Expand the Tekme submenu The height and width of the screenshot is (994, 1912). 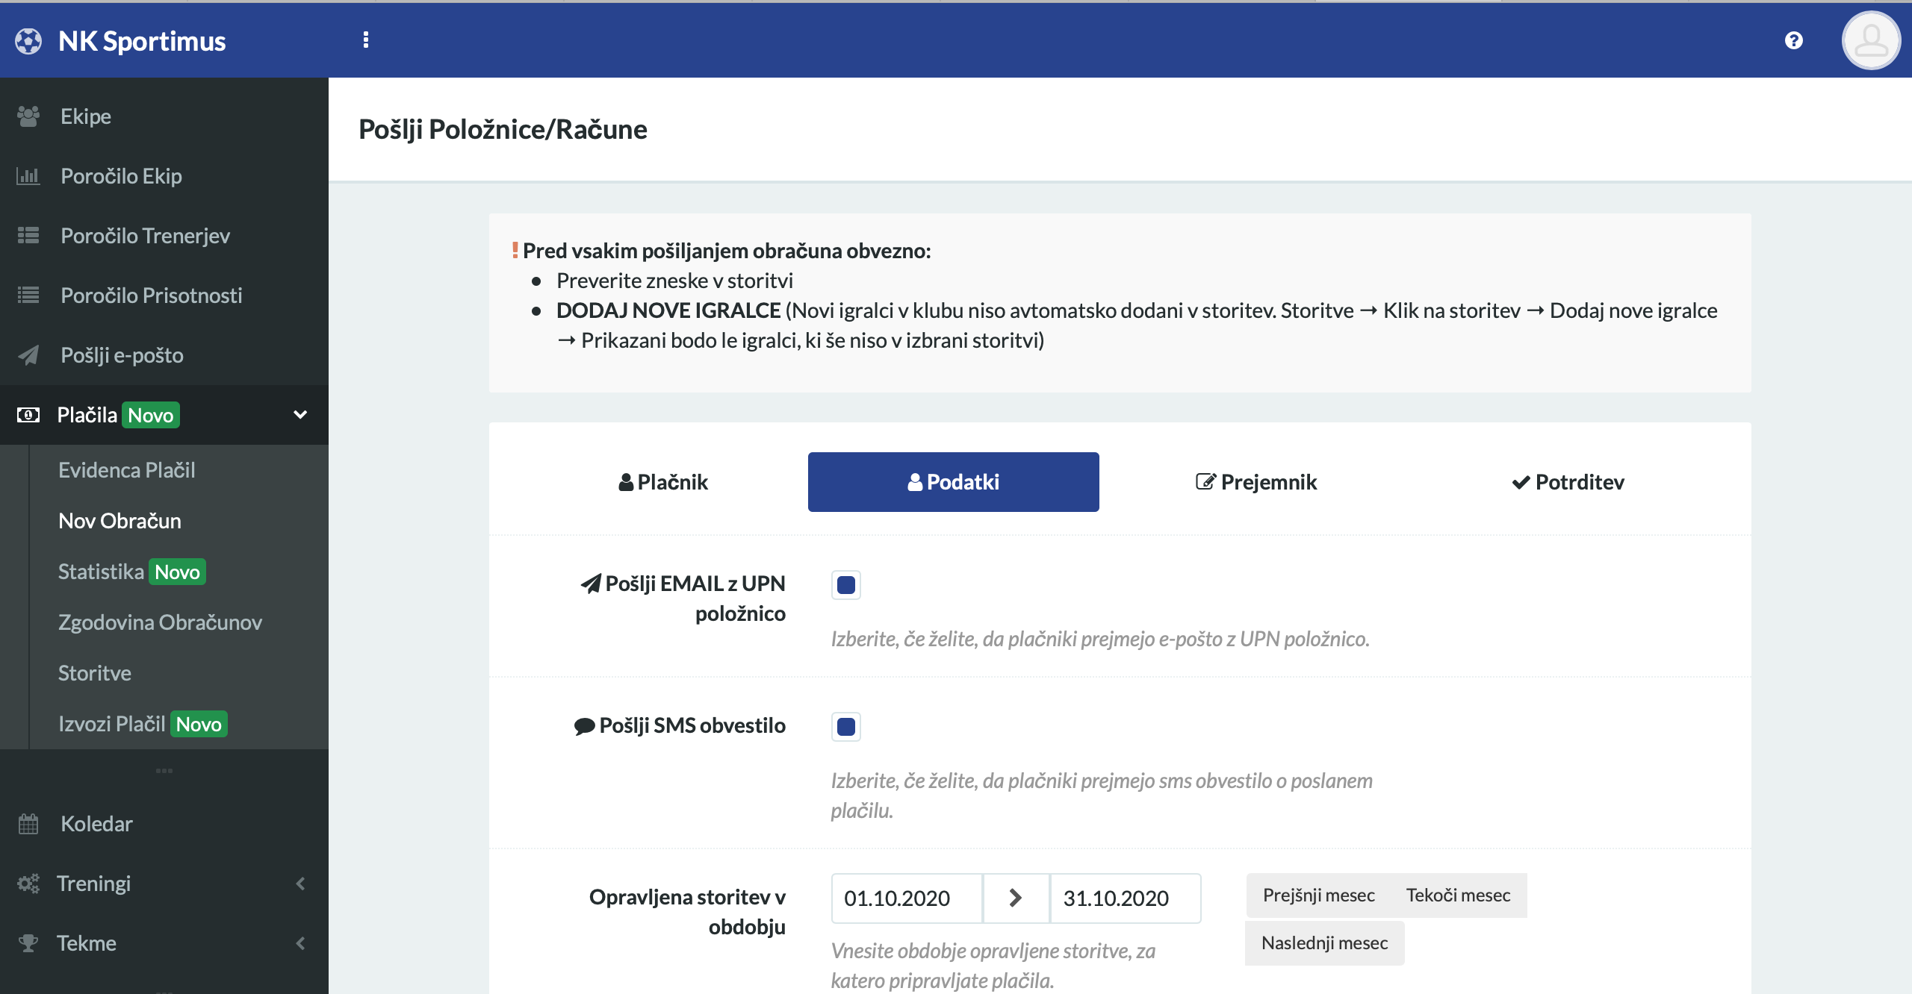point(300,943)
